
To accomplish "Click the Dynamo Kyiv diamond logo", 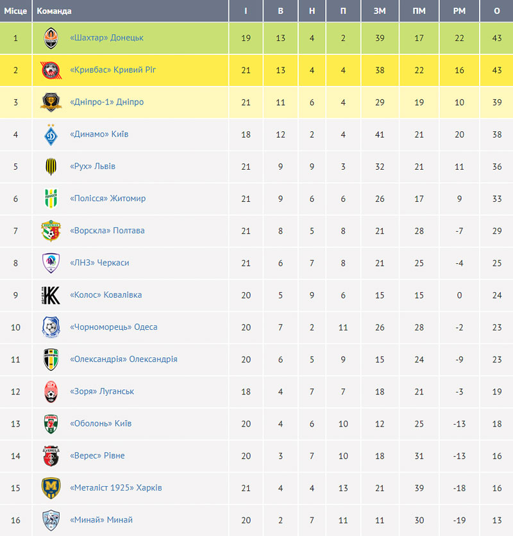I will tap(51, 134).
